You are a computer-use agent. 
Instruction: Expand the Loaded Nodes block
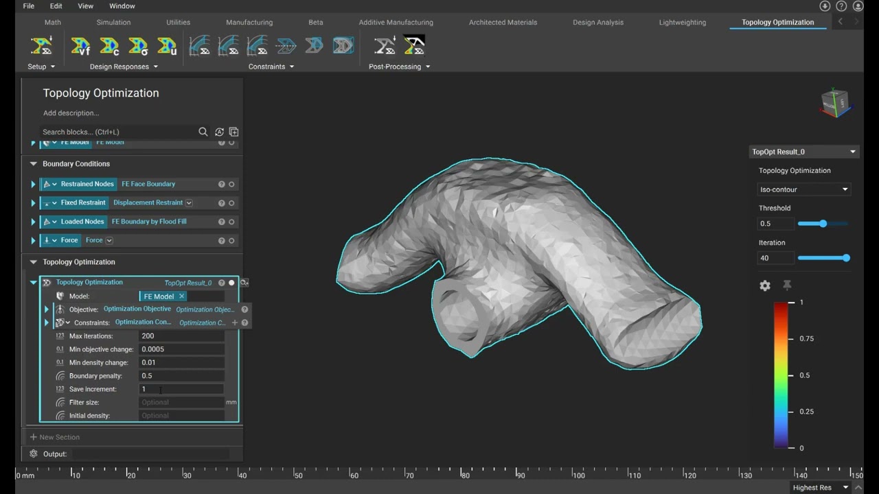[x=33, y=222]
